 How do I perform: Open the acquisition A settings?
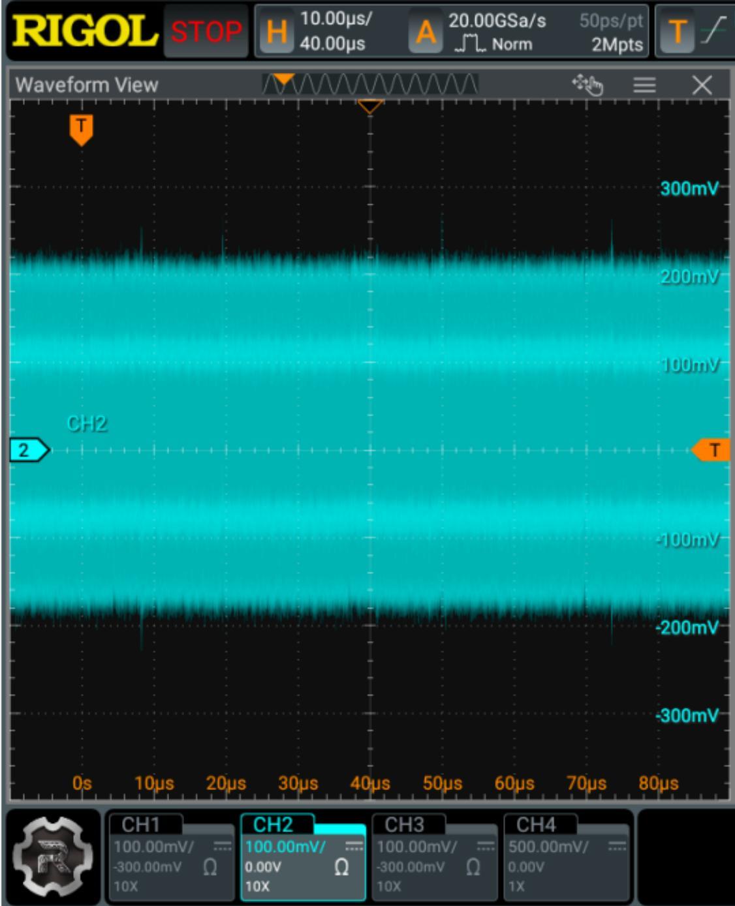point(426,31)
